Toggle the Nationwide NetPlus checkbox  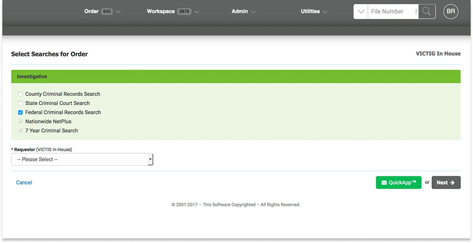pos(20,121)
